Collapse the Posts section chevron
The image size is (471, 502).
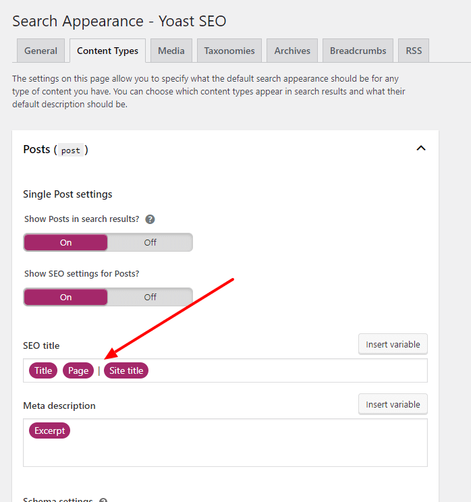click(x=421, y=148)
